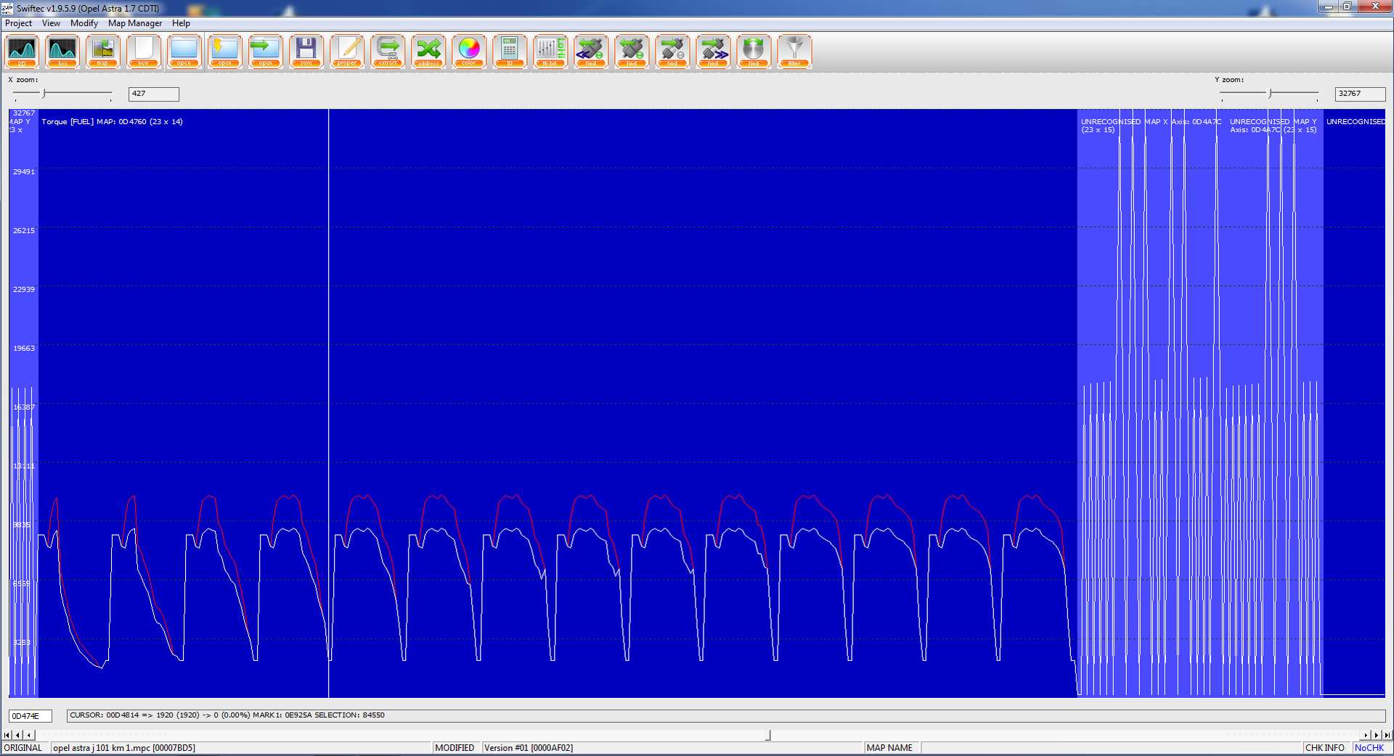Image resolution: width=1394 pixels, height=756 pixels.
Task: Click the address field showing 0D474E
Action: pos(30,716)
